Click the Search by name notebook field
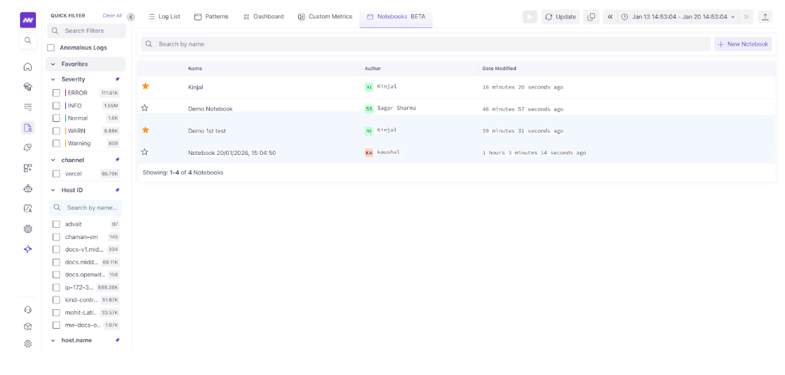Image resolution: width=785 pixels, height=375 pixels. [424, 44]
